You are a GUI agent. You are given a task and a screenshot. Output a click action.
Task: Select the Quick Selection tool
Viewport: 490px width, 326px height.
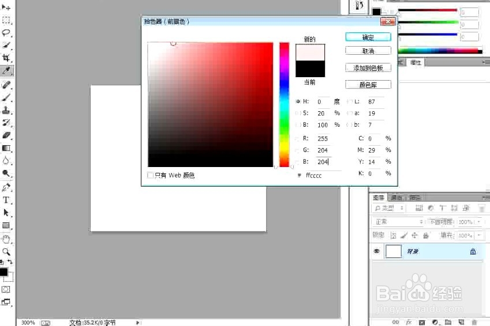point(6,46)
